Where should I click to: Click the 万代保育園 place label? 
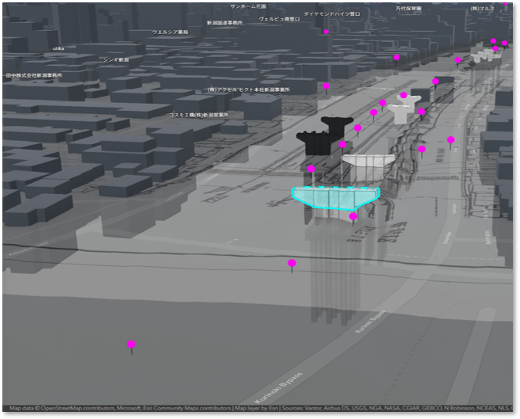408,8
